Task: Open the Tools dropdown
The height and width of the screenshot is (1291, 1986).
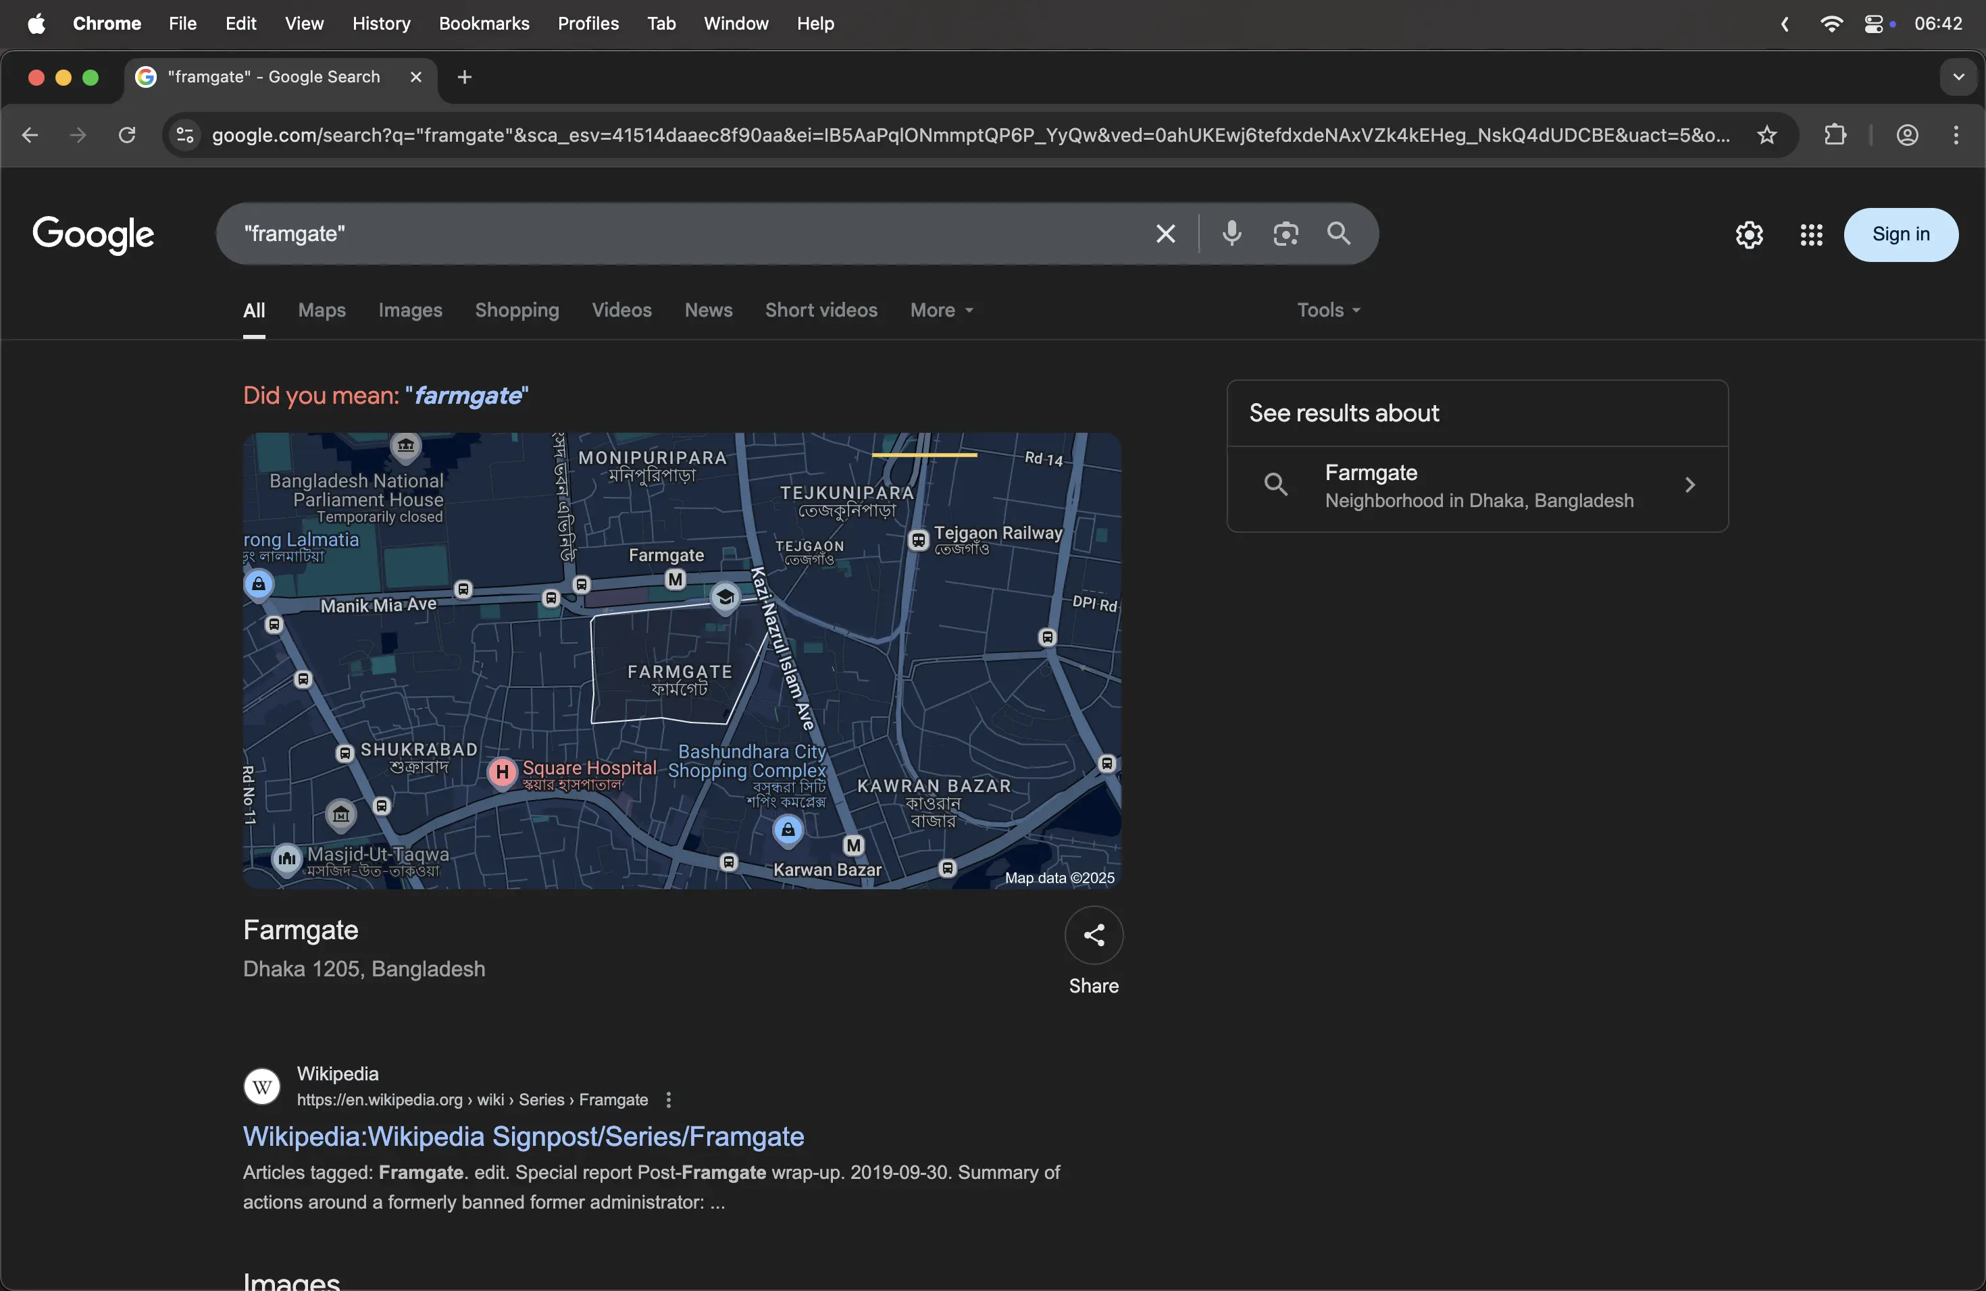Action: coord(1327,310)
